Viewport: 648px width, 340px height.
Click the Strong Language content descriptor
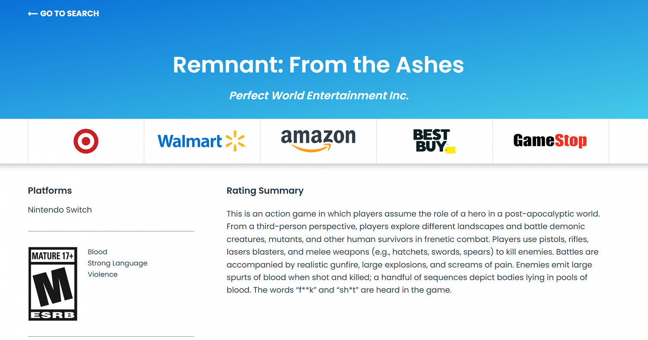coord(117,263)
